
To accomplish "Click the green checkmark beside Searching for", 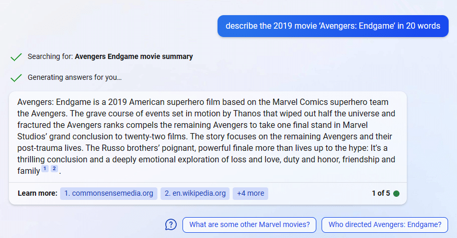I will click(16, 57).
